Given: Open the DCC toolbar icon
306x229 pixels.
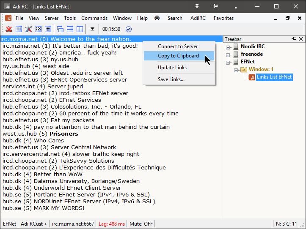Looking at the screenshot, I should 38,29.
